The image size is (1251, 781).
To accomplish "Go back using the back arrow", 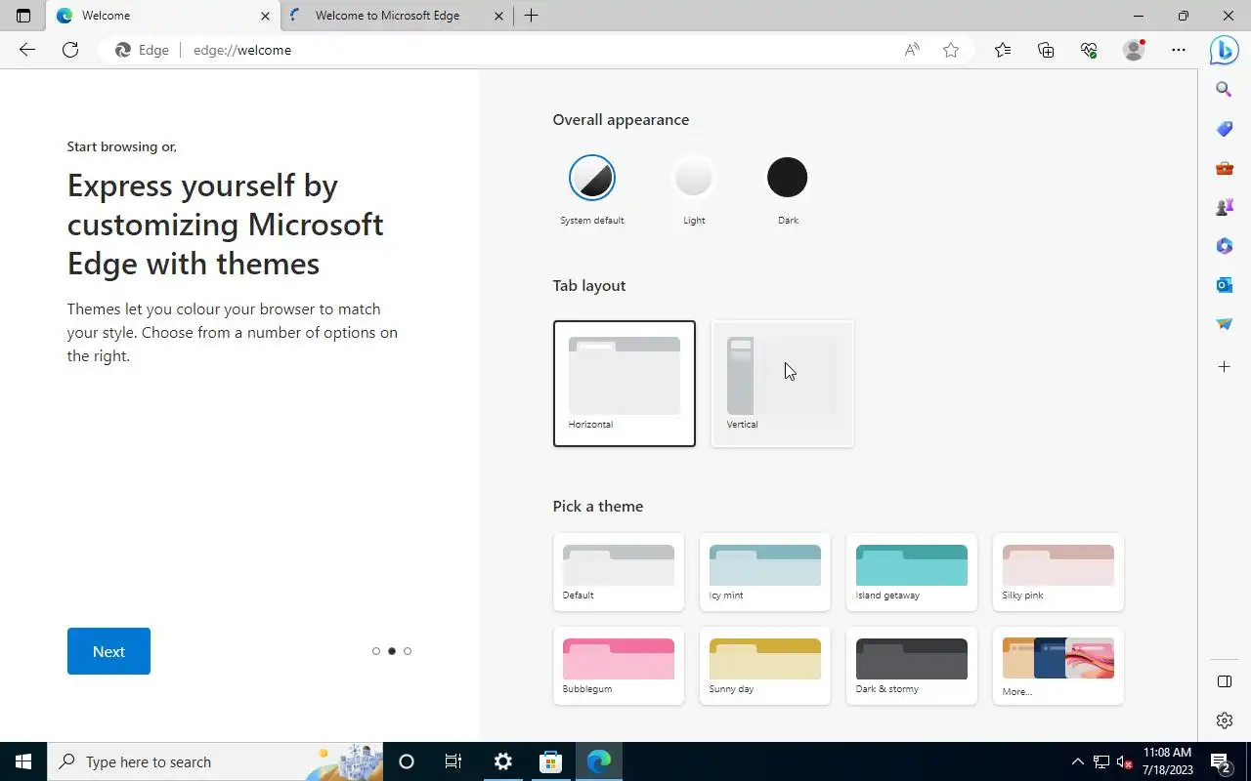I will (27, 50).
